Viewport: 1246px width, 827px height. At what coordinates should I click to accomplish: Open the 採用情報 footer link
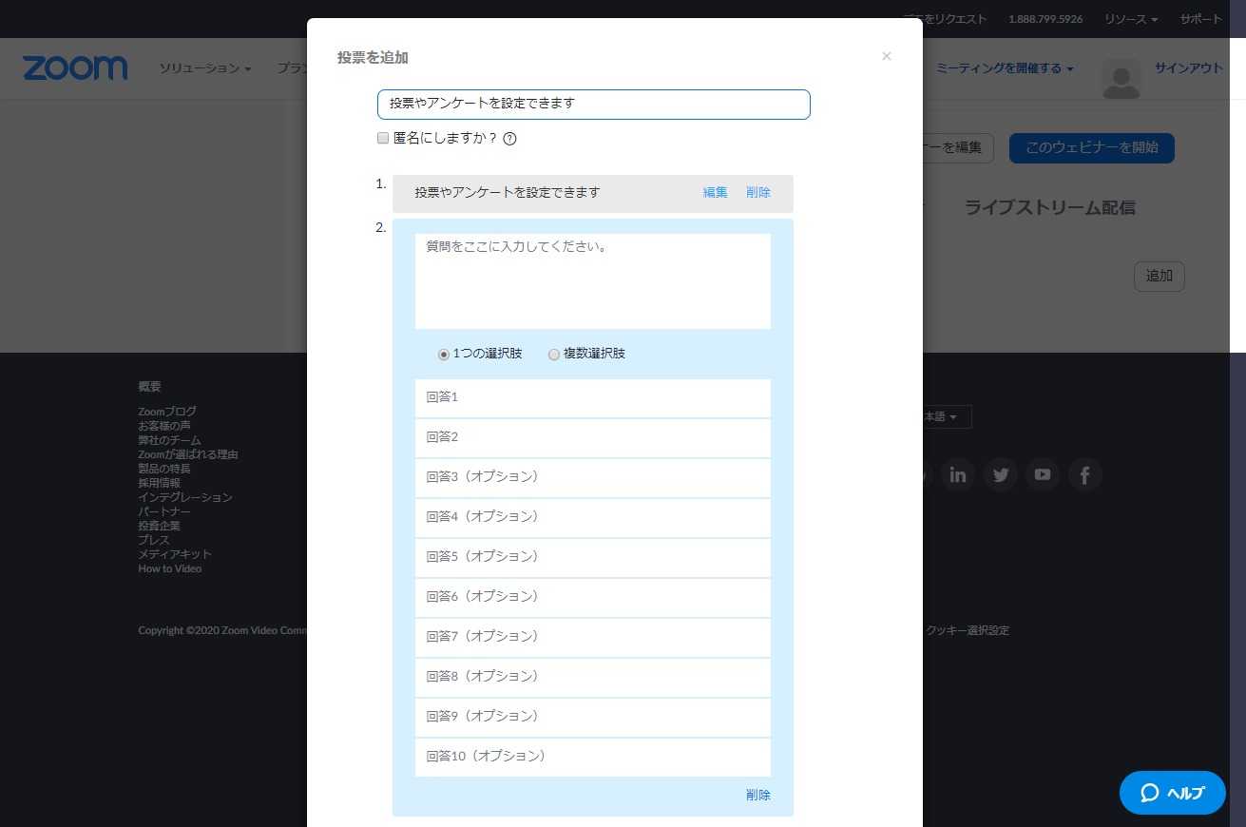click(159, 483)
